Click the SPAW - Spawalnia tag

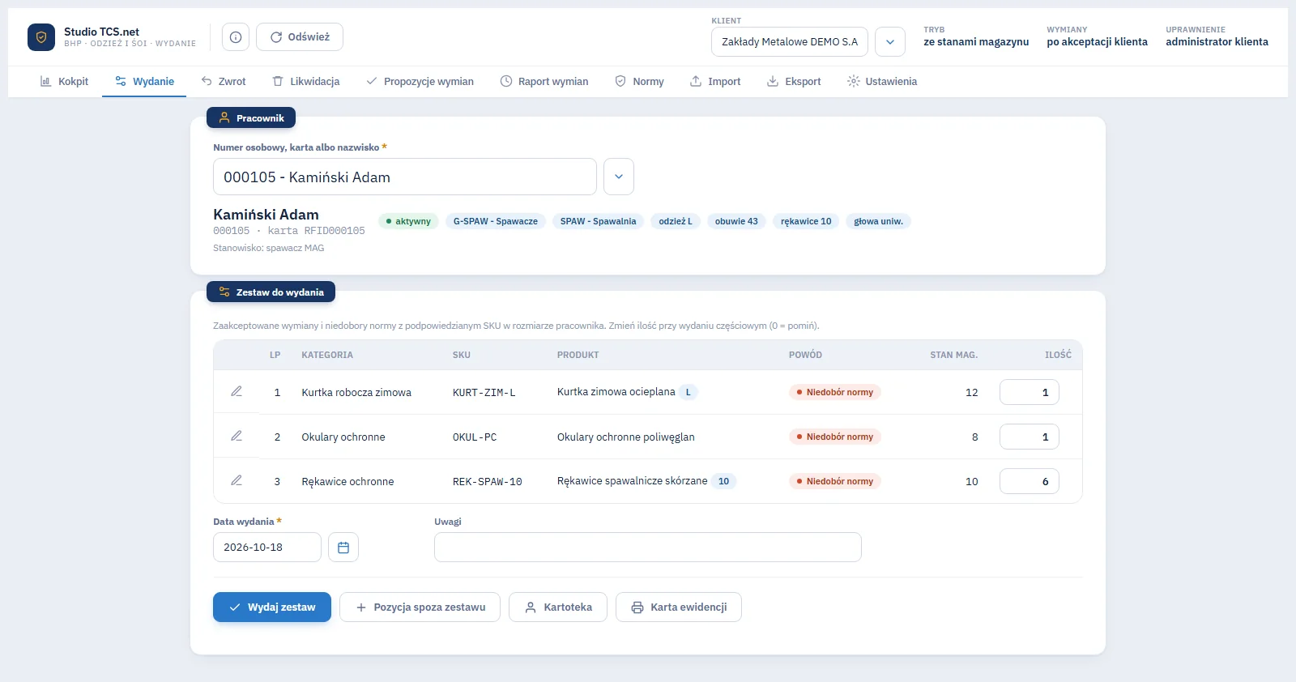click(x=599, y=221)
